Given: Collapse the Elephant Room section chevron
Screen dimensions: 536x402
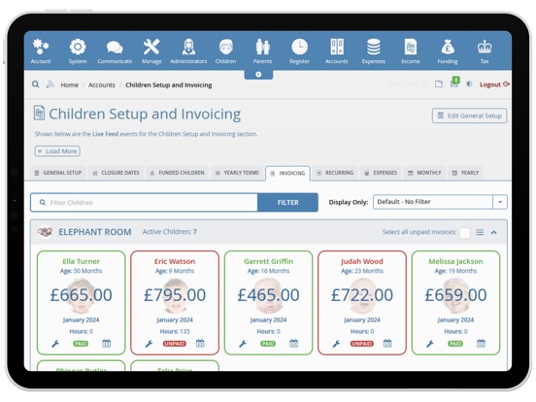Looking at the screenshot, I should pos(493,232).
